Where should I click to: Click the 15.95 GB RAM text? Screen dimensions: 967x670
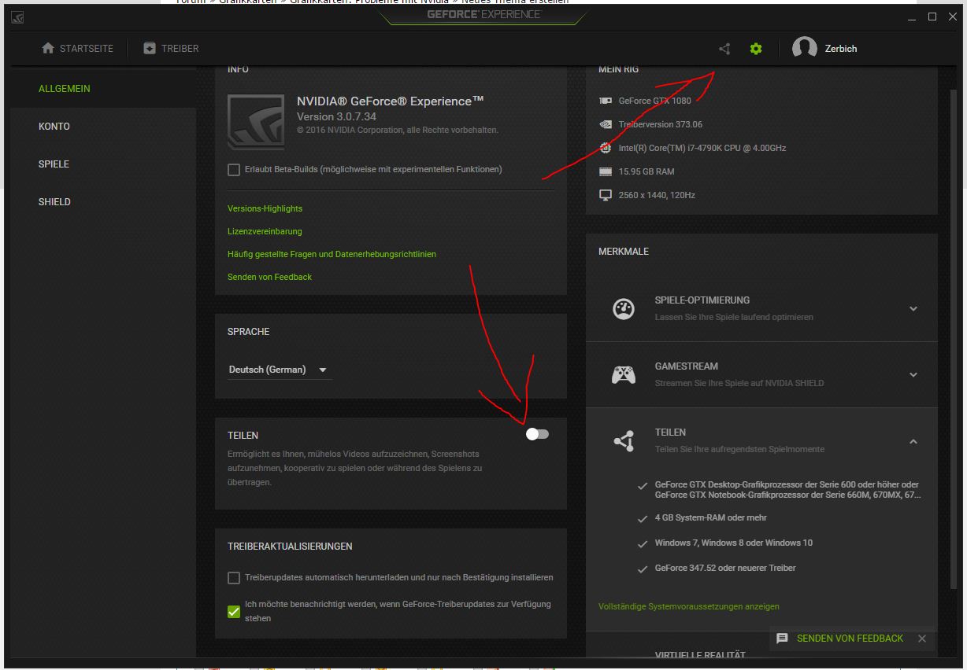647,171
